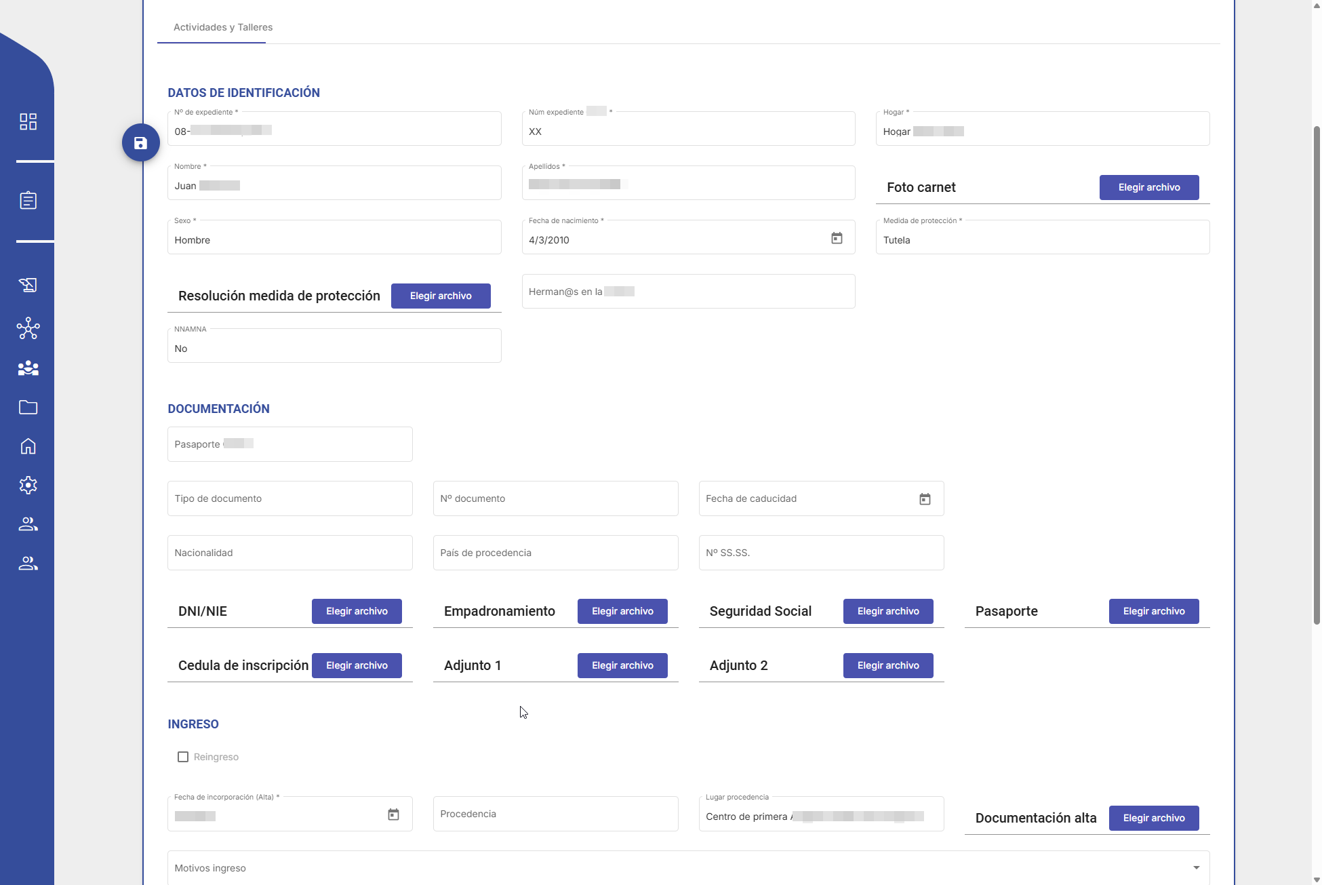The width and height of the screenshot is (1322, 885).
Task: Choose file for Empadronamiento
Action: pos(622,612)
